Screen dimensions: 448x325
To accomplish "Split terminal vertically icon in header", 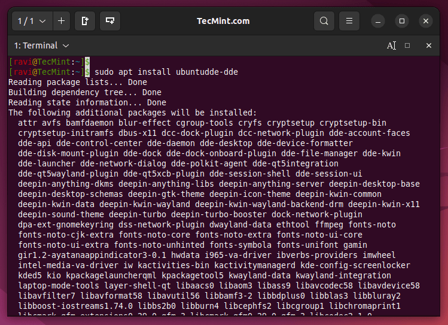I will click(85, 21).
